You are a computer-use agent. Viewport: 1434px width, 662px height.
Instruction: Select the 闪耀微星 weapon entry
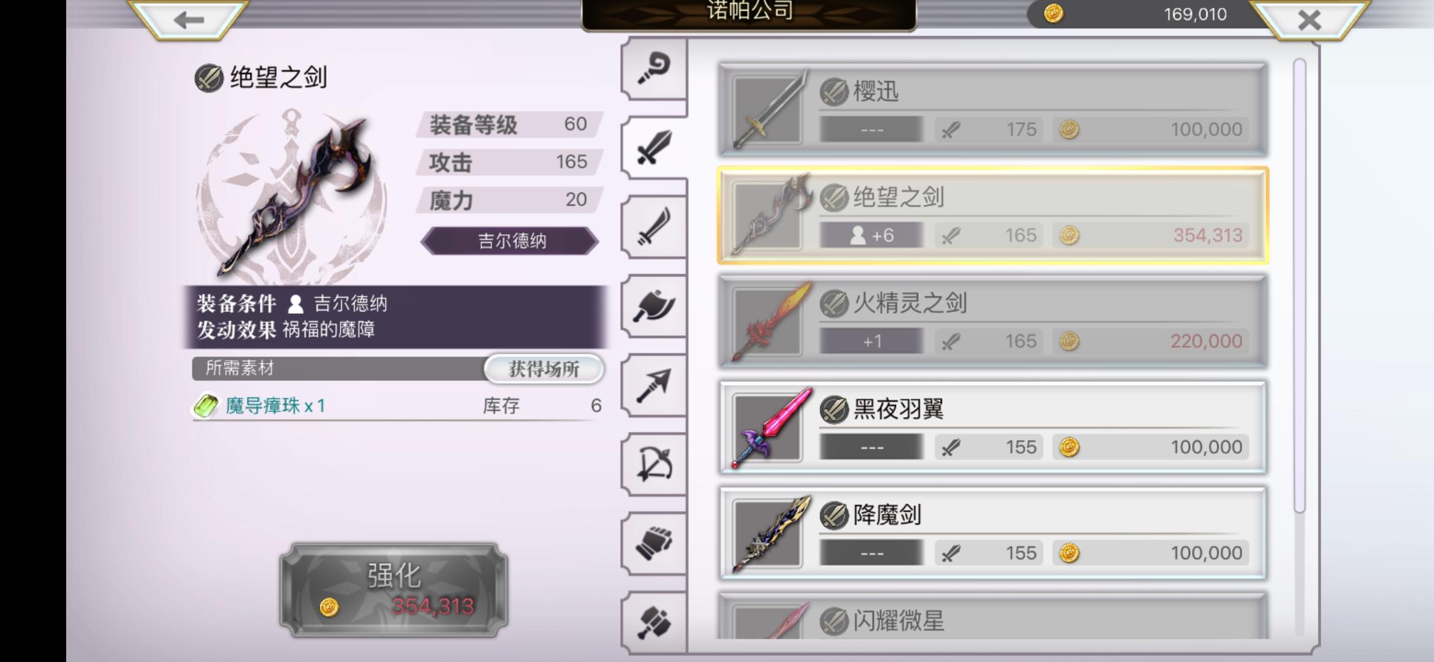point(993,616)
